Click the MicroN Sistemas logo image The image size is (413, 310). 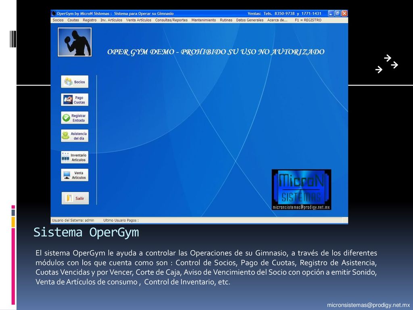click(x=301, y=190)
